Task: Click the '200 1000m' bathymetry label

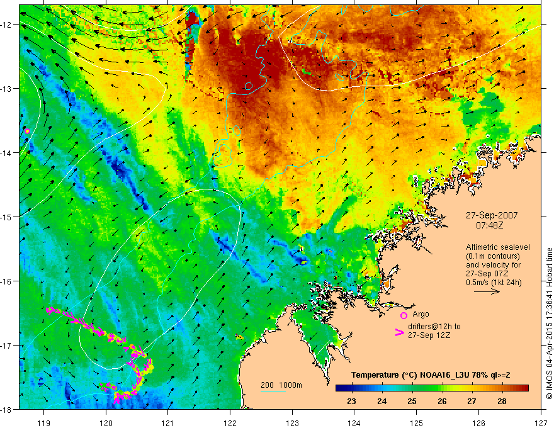Action: [x=281, y=385]
